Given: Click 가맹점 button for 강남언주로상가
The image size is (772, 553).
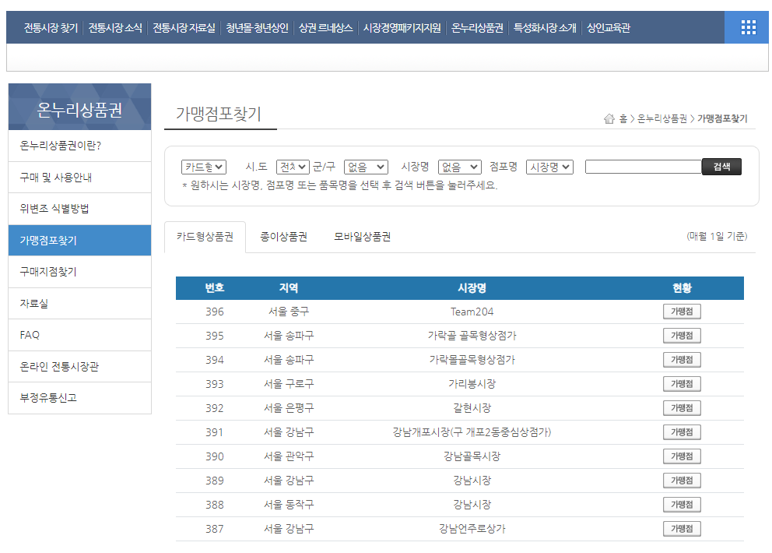Looking at the screenshot, I should point(682,529).
